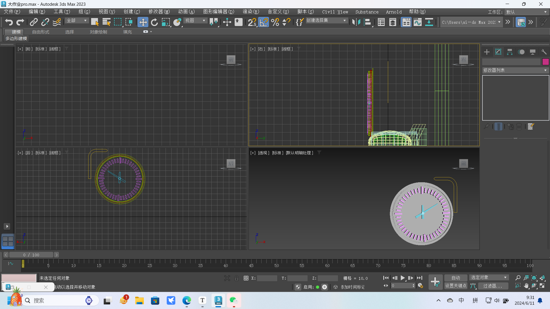Viewport: 550px width, 309px height.
Task: Open the Curve Editor
Action: pos(418,22)
